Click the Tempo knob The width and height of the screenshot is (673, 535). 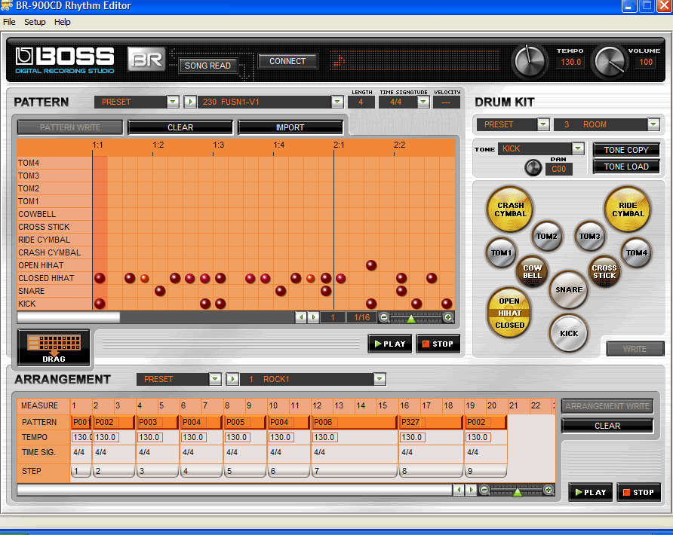click(x=530, y=61)
